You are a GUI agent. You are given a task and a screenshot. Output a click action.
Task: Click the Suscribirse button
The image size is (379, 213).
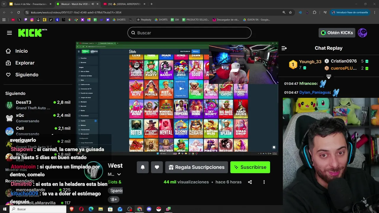pyautogui.click(x=250, y=167)
